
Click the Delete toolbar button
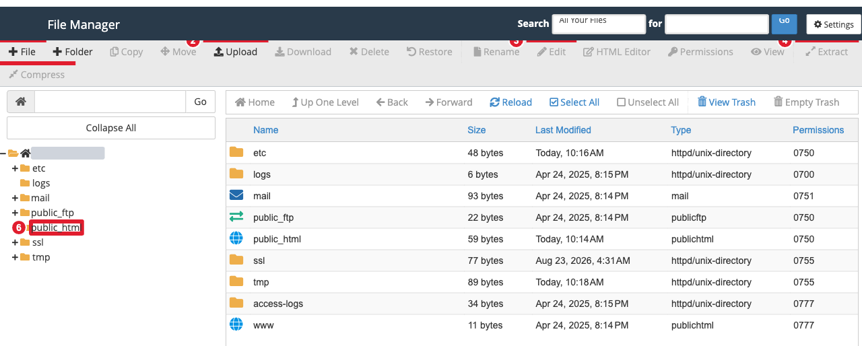[x=369, y=52]
